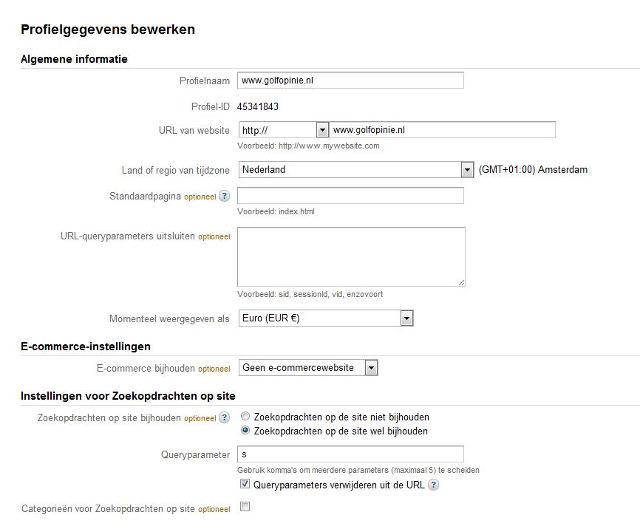Click inside URL-queryparameters uitsluiten text area

tap(351, 257)
